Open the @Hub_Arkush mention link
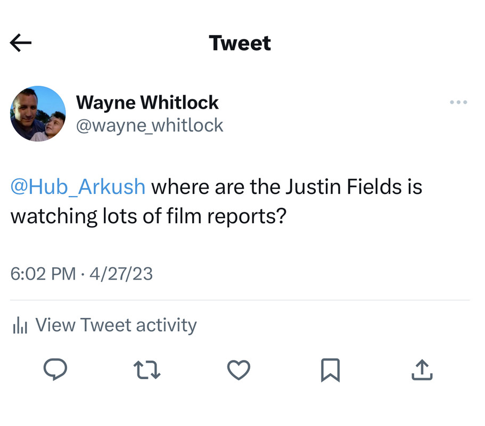 click(78, 187)
